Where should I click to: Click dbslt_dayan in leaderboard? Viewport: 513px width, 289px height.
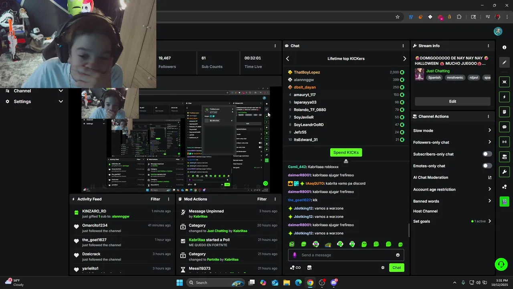click(x=305, y=87)
